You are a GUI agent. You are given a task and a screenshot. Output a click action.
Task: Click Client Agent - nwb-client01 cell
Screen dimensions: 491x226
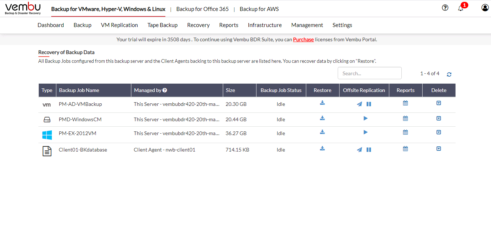pyautogui.click(x=165, y=150)
